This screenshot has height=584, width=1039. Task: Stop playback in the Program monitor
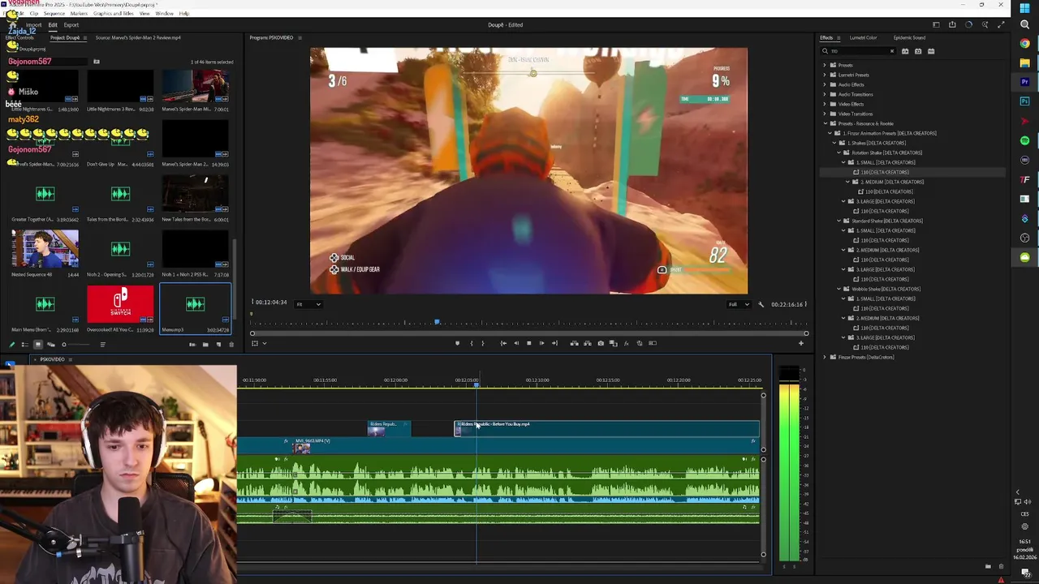[528, 343]
